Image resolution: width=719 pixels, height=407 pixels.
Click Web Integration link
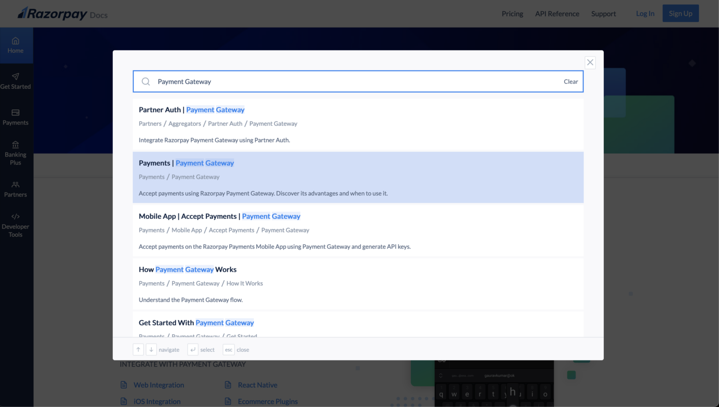[x=159, y=385]
